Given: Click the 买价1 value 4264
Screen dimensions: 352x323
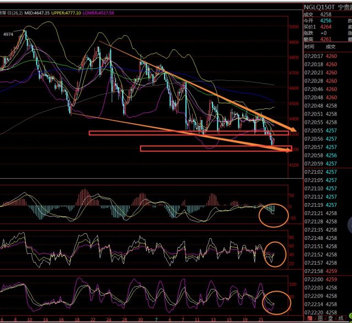Looking at the screenshot, I should (x=326, y=27).
